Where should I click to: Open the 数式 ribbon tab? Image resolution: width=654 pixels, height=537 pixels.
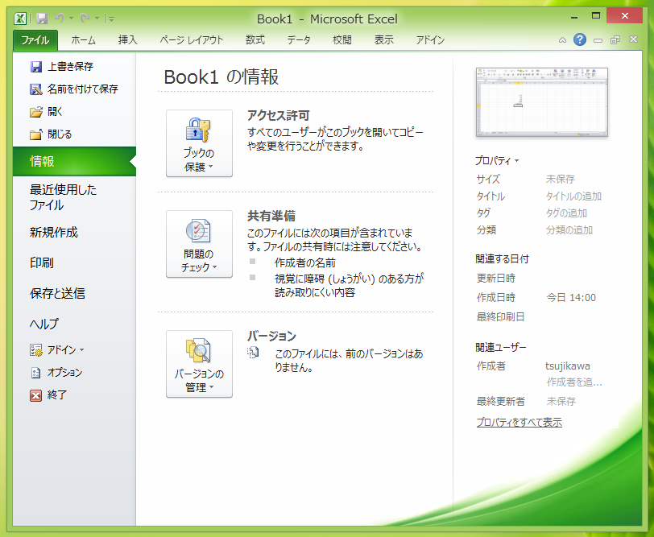(255, 39)
